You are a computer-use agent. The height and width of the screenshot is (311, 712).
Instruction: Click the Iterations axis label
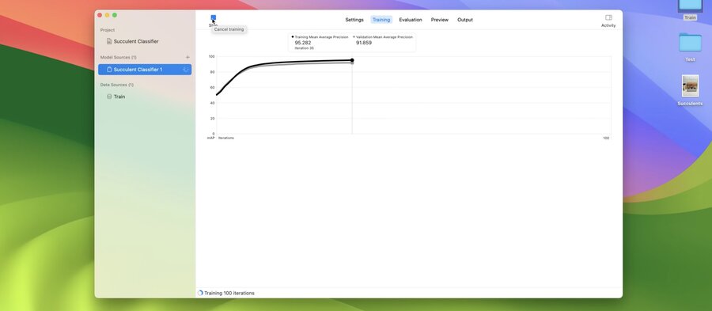pos(226,138)
